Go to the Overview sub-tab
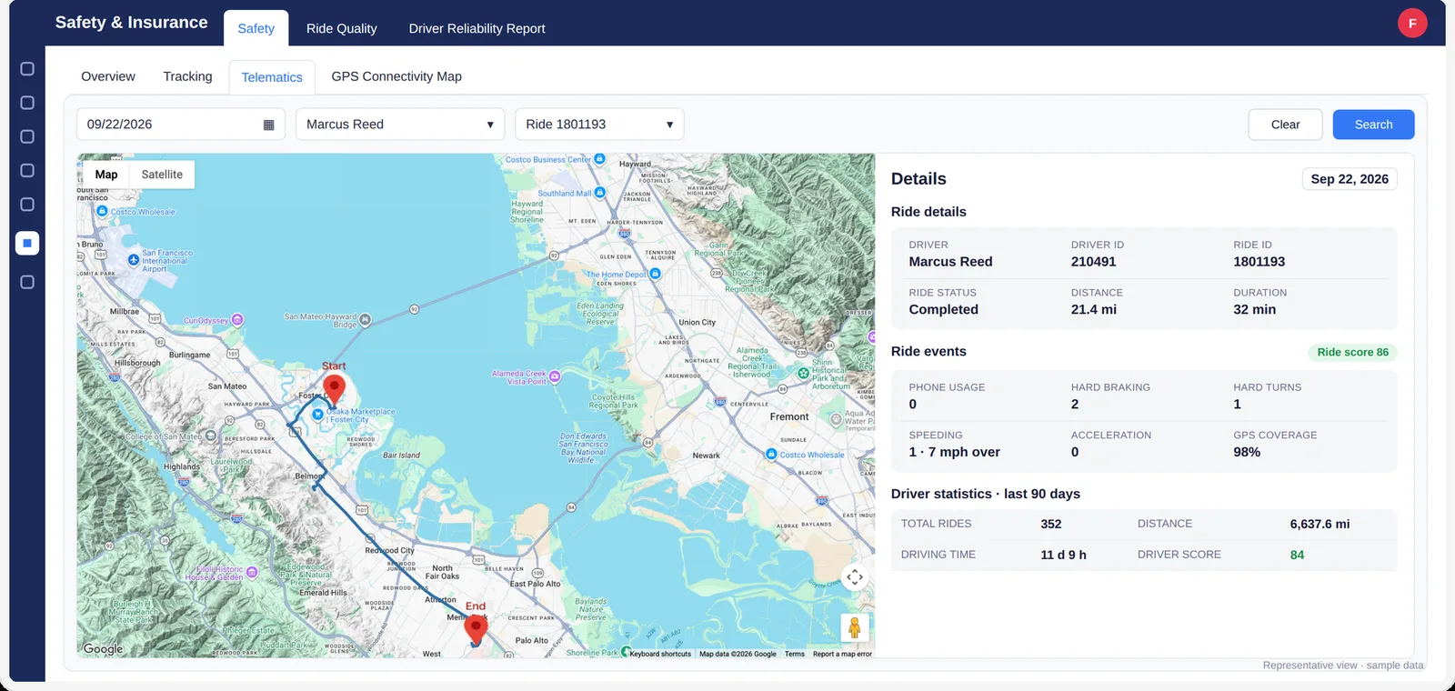The width and height of the screenshot is (1455, 691). click(x=108, y=76)
